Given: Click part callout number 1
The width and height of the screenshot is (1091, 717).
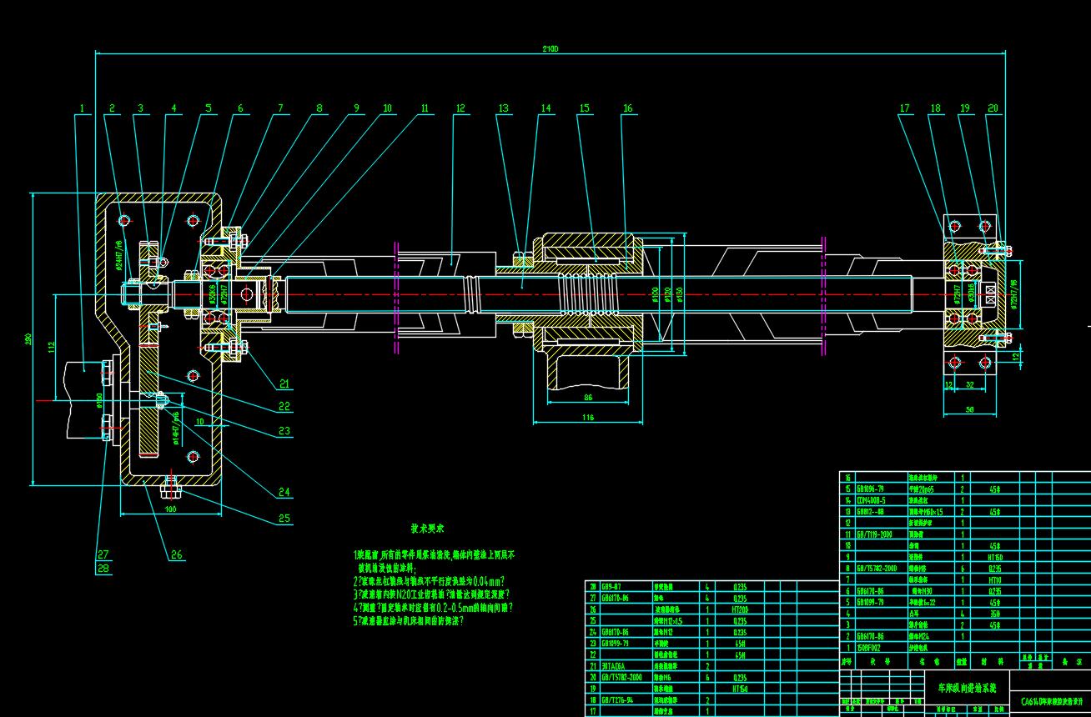Looking at the screenshot, I should pos(83,108).
